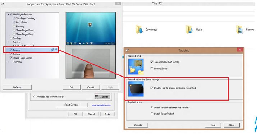Click the tray icon preview showing 4:20 PM
This screenshot has height=134, width=257.
click(102, 97)
